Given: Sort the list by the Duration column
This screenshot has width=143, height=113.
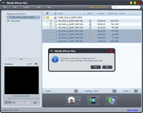Looking at the screenshot, I should (101, 13).
